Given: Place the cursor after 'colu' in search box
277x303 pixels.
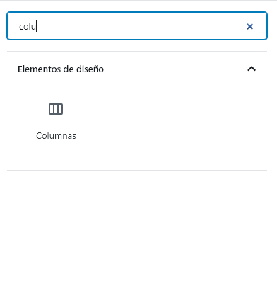Looking at the screenshot, I should [36, 26].
